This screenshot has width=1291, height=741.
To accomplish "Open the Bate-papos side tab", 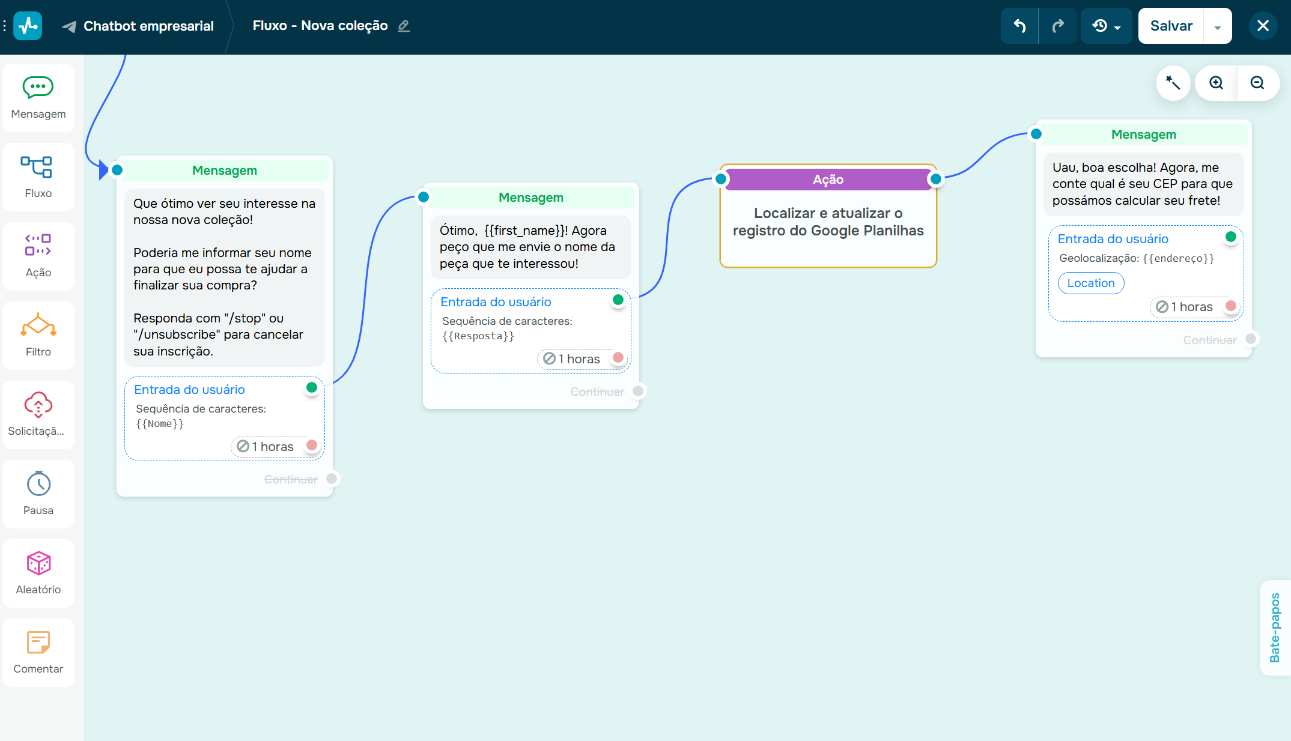I will click(x=1275, y=628).
